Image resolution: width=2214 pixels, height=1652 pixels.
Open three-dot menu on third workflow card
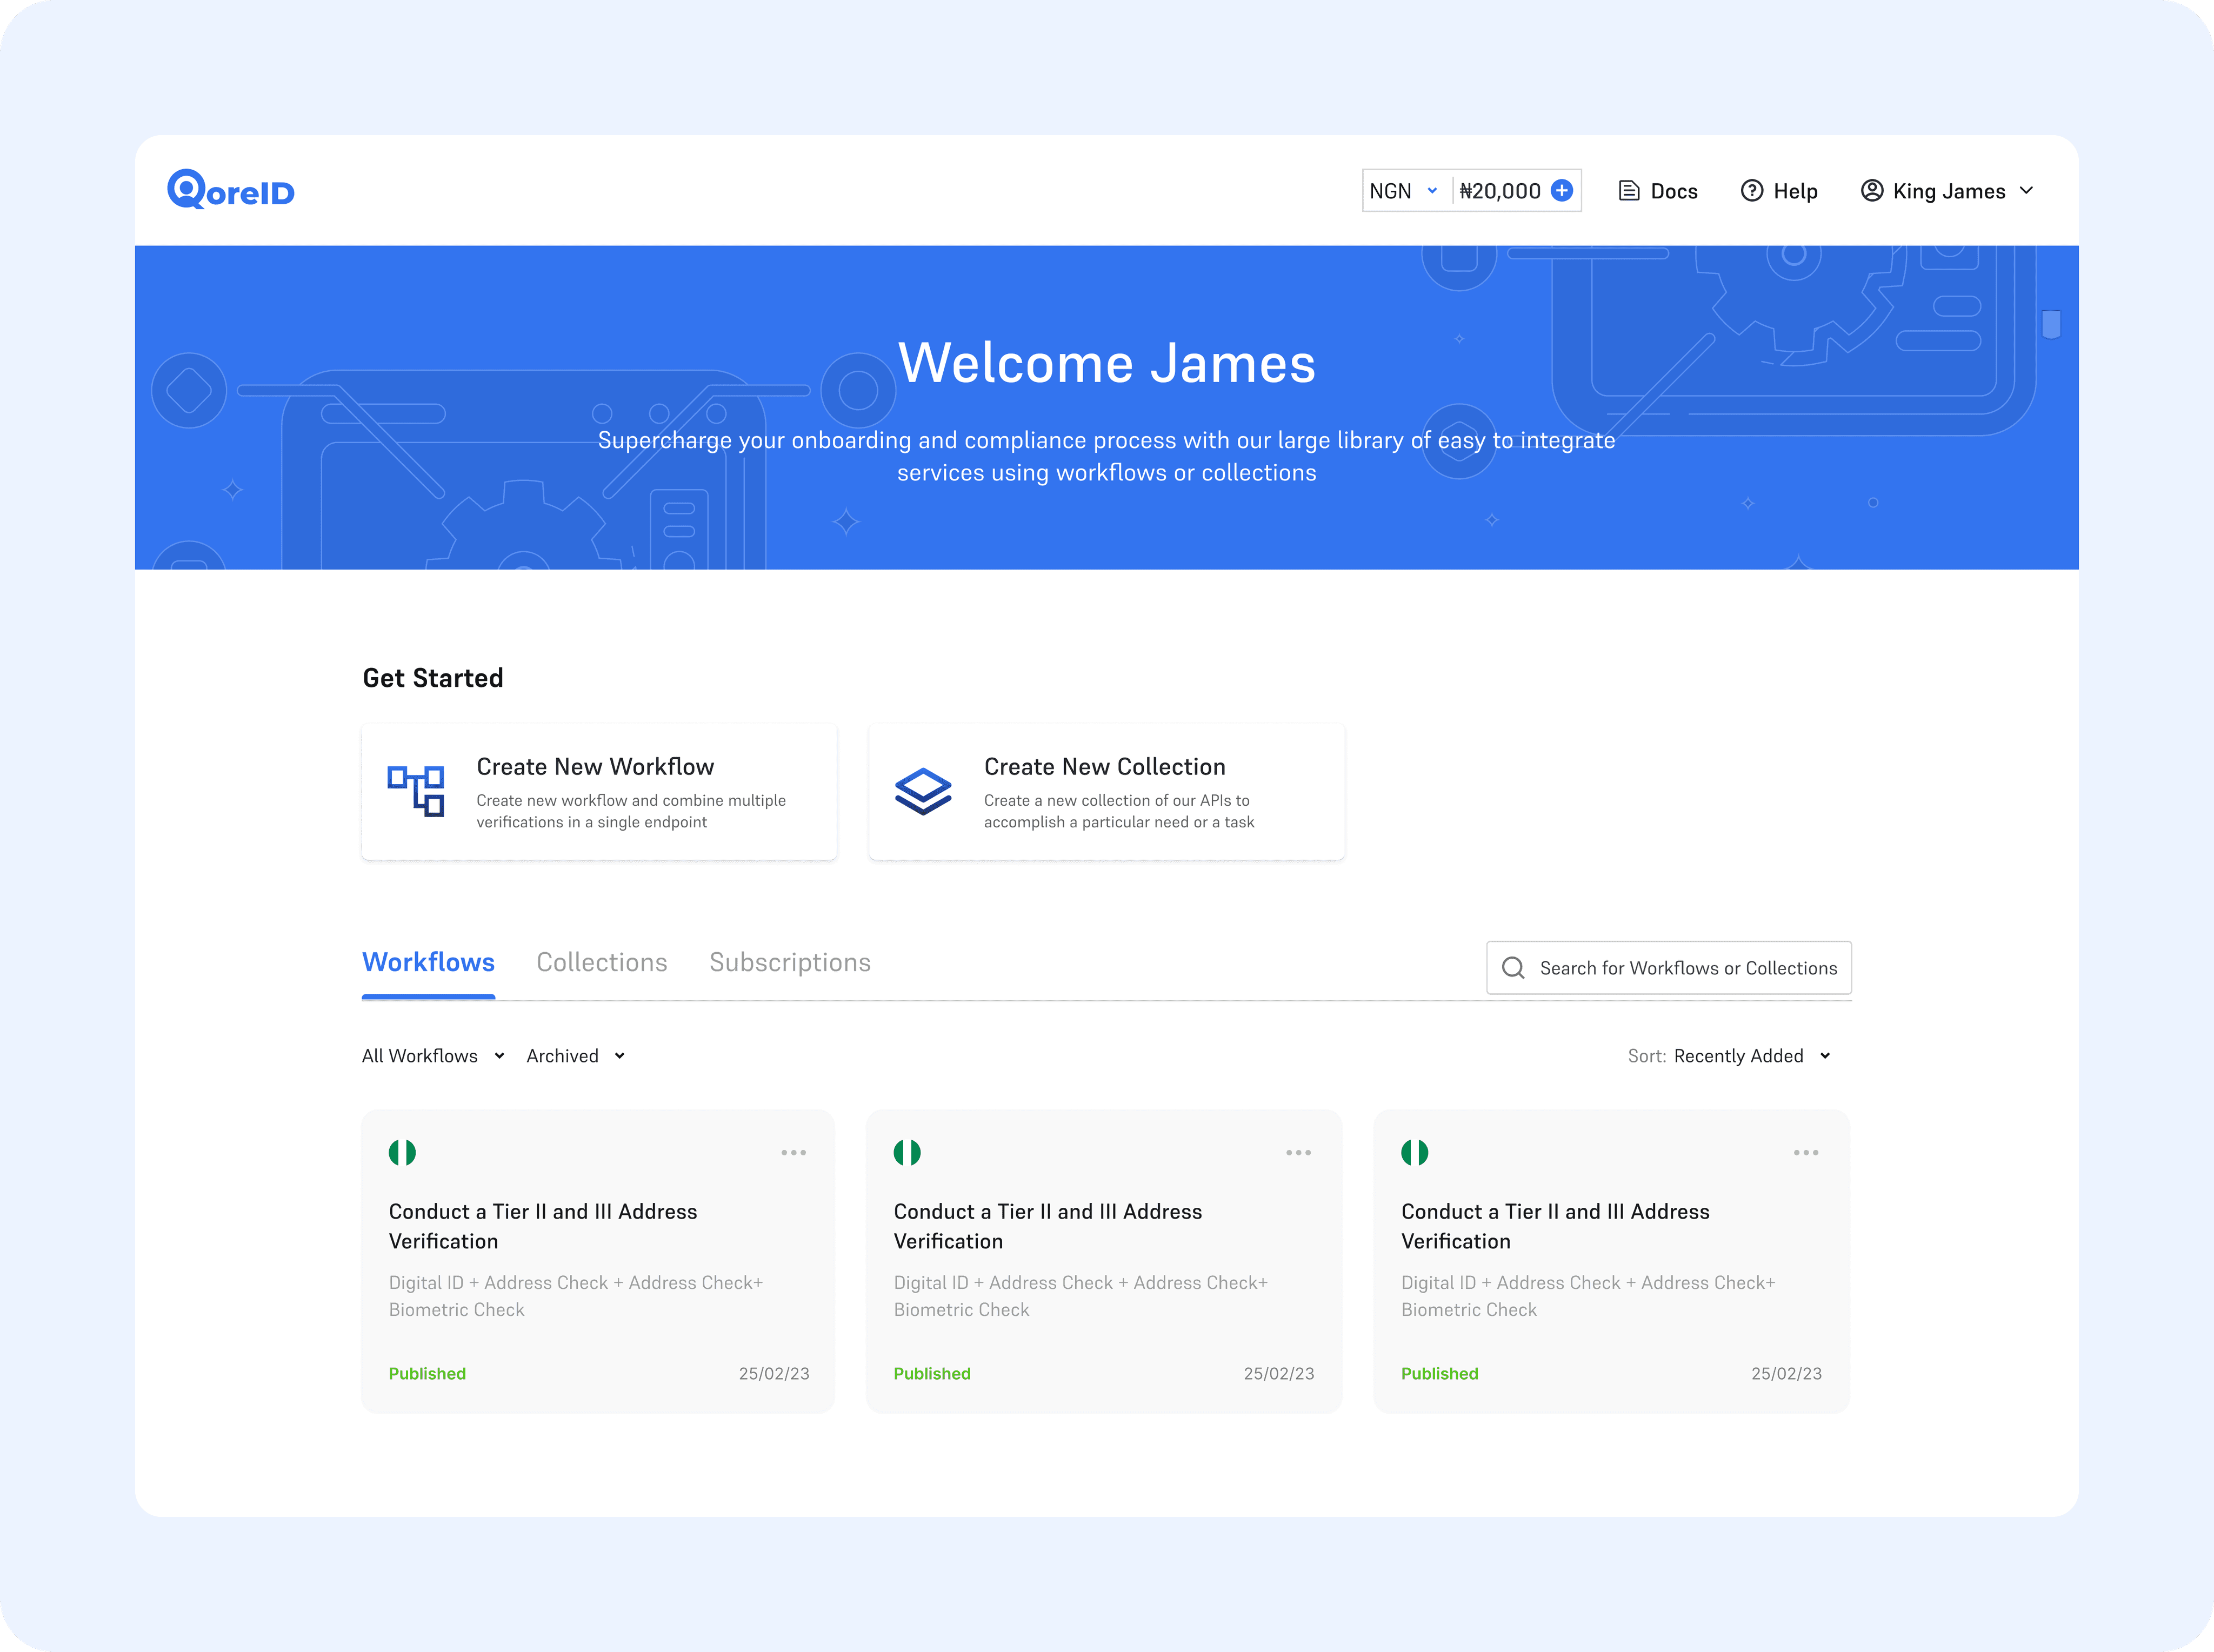[x=1805, y=1153]
